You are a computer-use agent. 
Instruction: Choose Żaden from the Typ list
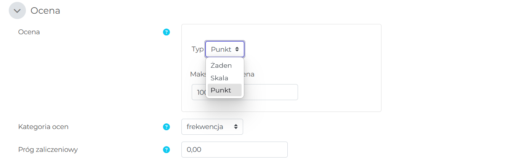(x=221, y=65)
